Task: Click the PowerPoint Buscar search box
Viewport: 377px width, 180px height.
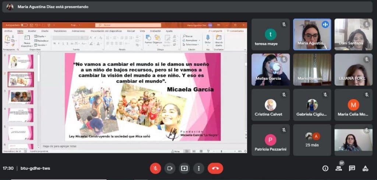Action: tap(128, 25)
